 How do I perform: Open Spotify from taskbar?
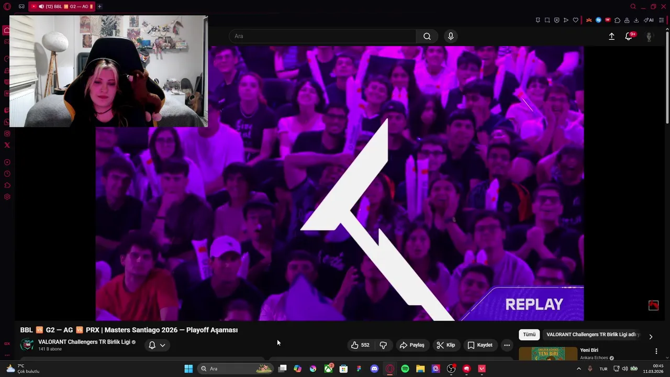coord(405,369)
